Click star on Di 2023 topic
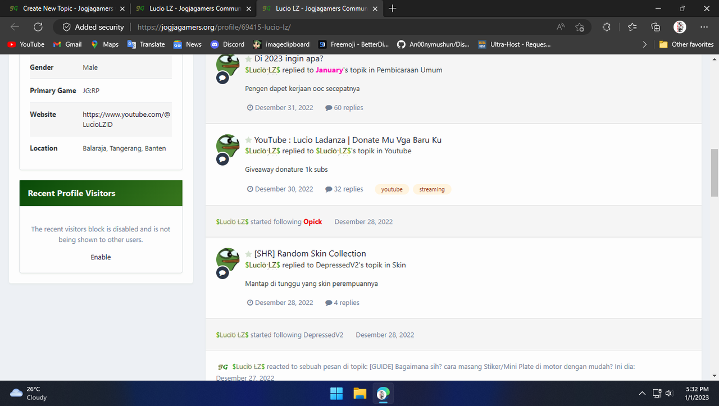Viewport: 719px width, 406px height. (x=248, y=58)
